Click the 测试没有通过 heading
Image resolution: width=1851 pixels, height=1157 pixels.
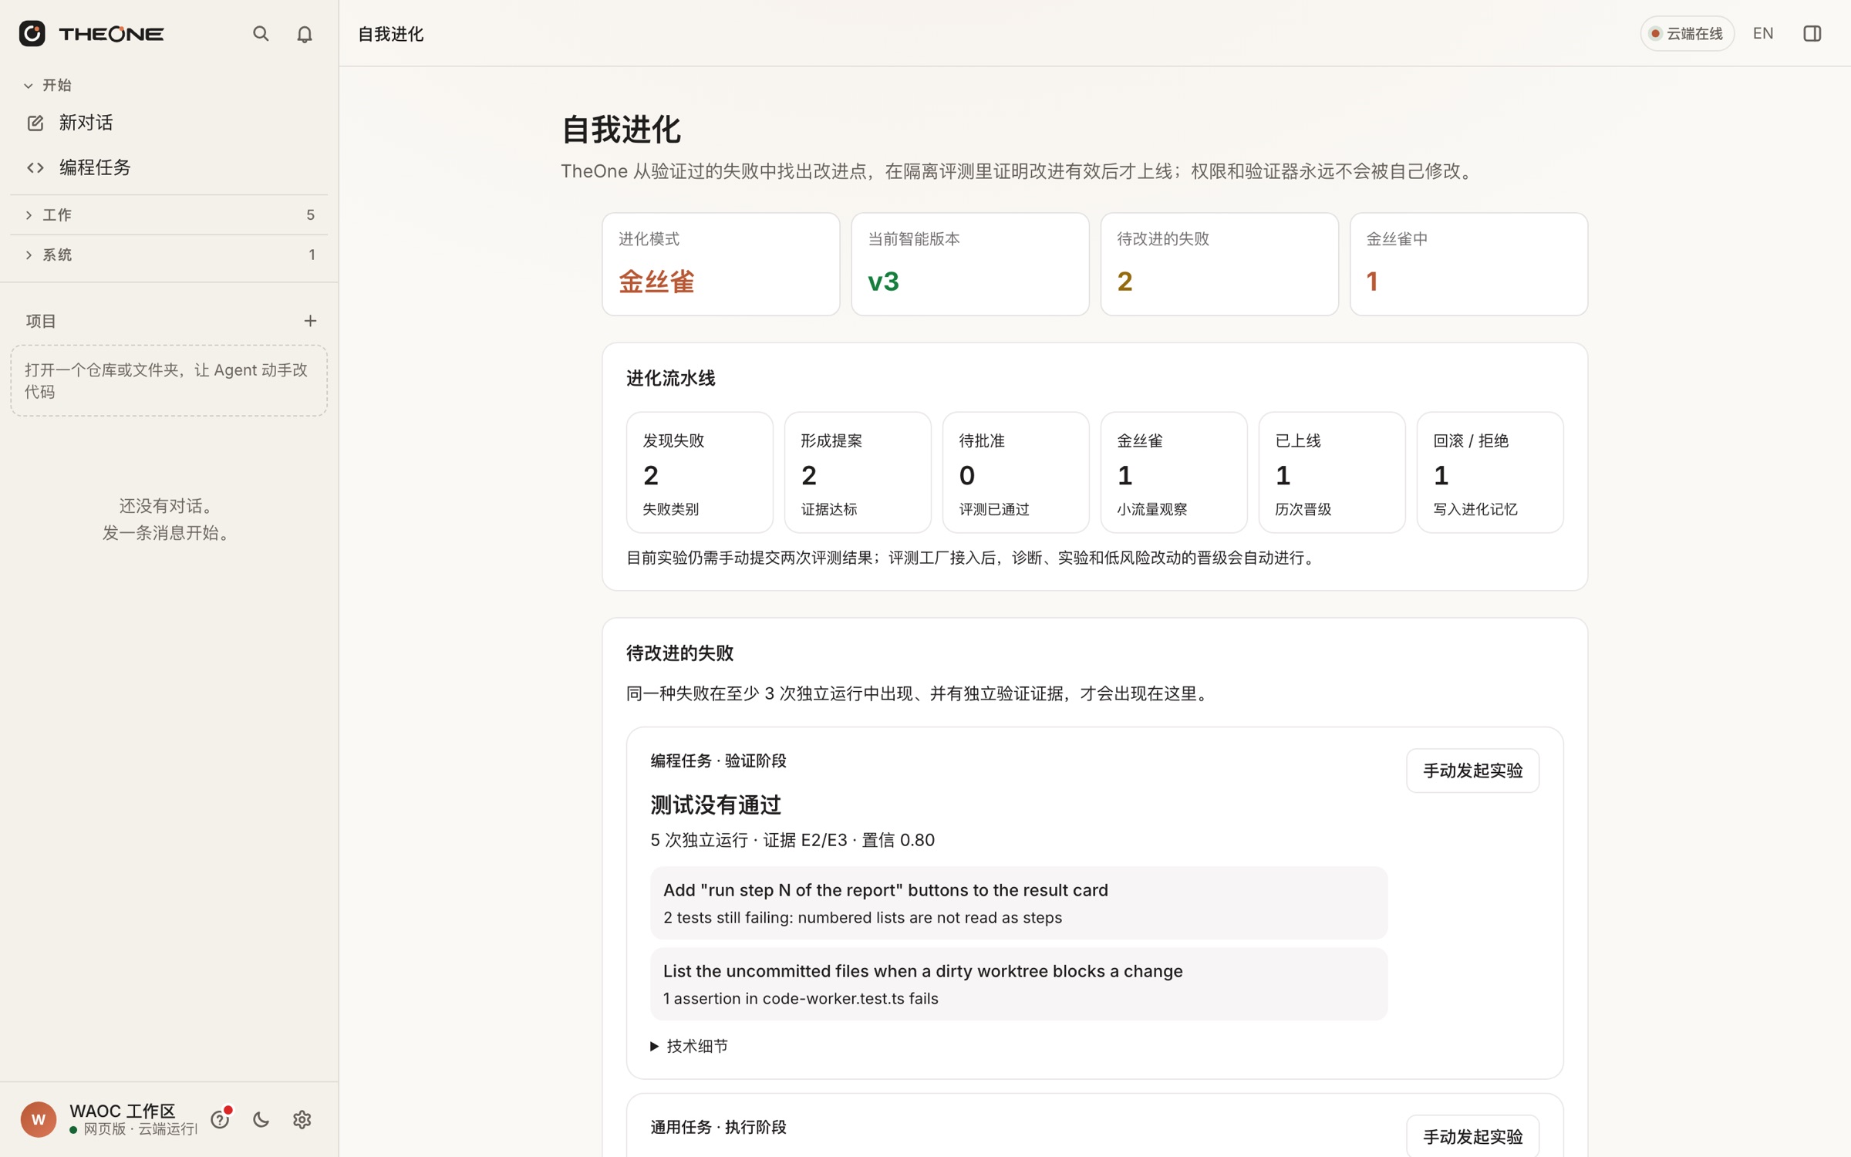[716, 805]
